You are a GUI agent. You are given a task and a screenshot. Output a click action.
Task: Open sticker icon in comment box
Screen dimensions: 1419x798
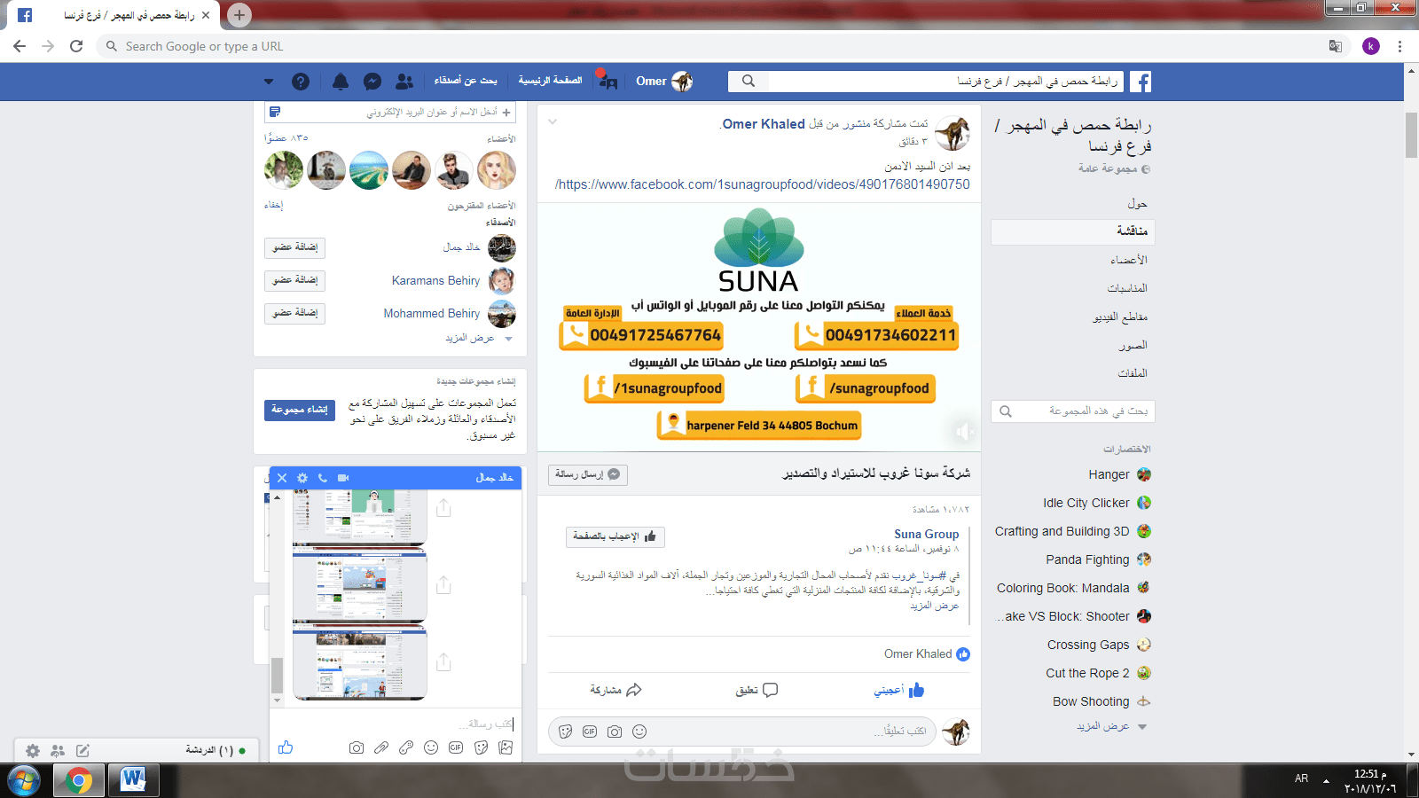tap(565, 731)
